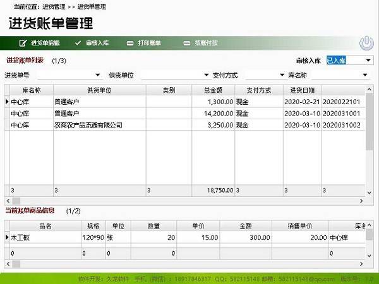Select the 农商农产品流通有限公司 row
Image resolution: width=379 pixels, height=284 pixels.
point(99,125)
